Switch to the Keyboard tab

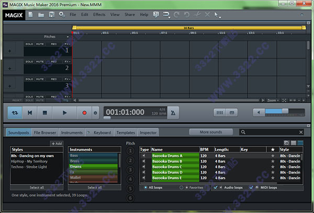click(x=100, y=132)
